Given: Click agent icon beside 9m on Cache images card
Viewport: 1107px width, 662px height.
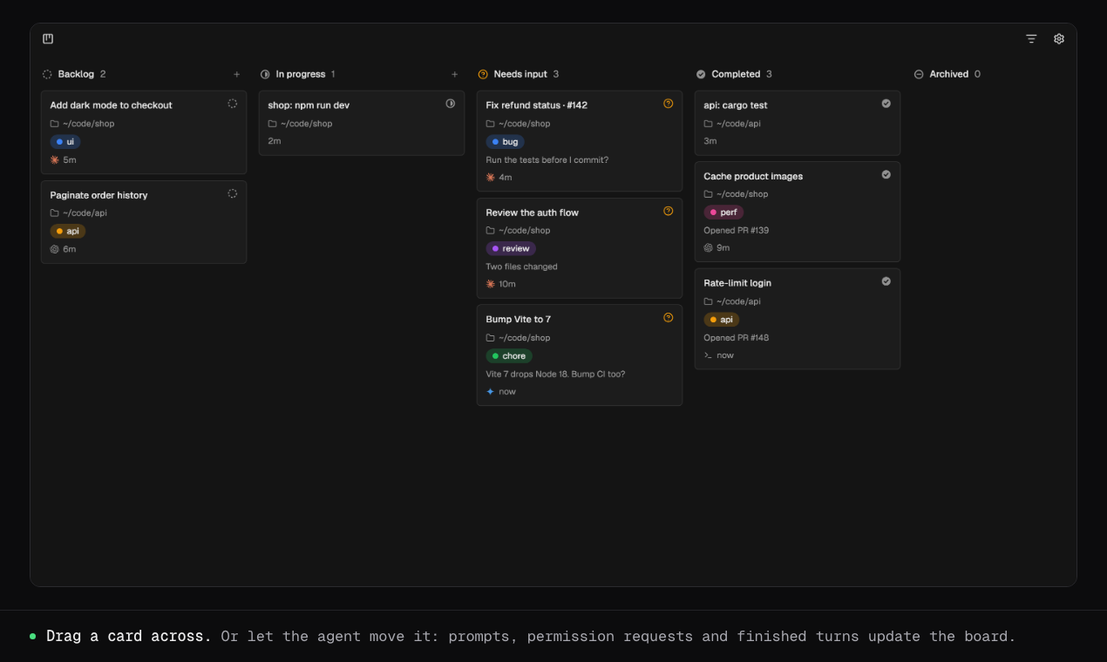Looking at the screenshot, I should (708, 248).
